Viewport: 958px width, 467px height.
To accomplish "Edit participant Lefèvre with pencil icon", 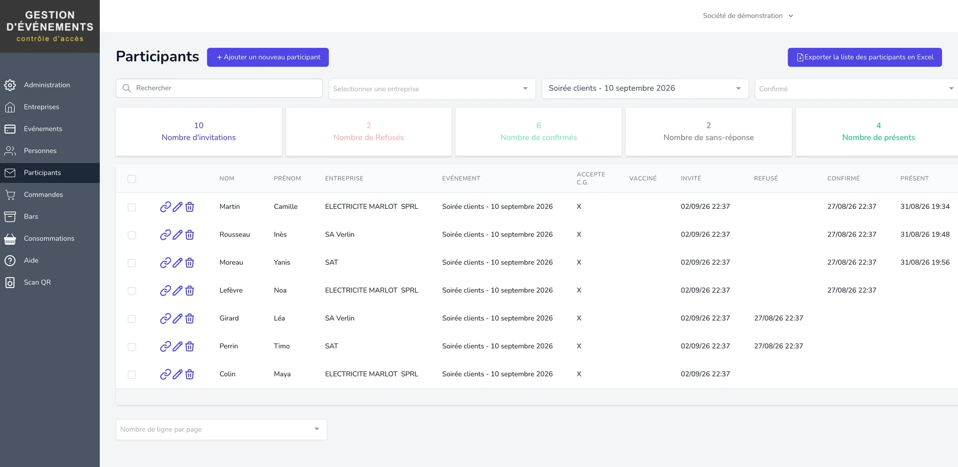I will [x=178, y=291].
